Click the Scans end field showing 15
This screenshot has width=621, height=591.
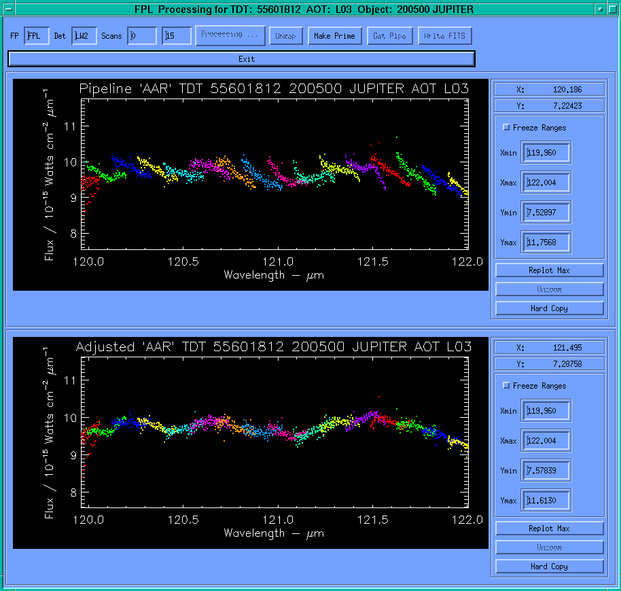click(x=177, y=36)
